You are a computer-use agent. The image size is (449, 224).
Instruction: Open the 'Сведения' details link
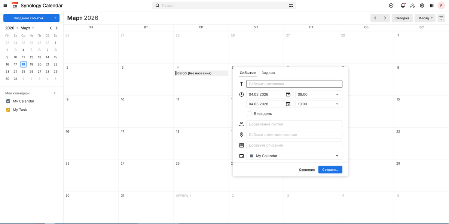306,169
